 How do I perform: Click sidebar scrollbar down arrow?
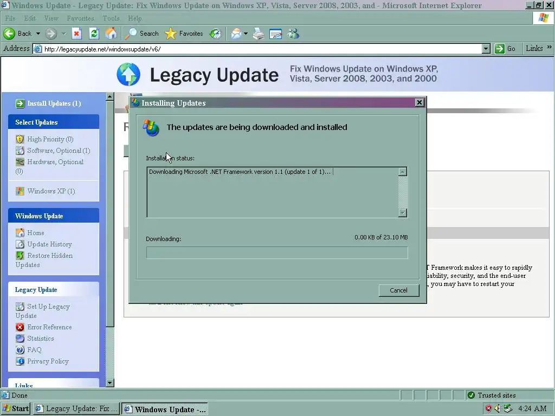pos(109,383)
